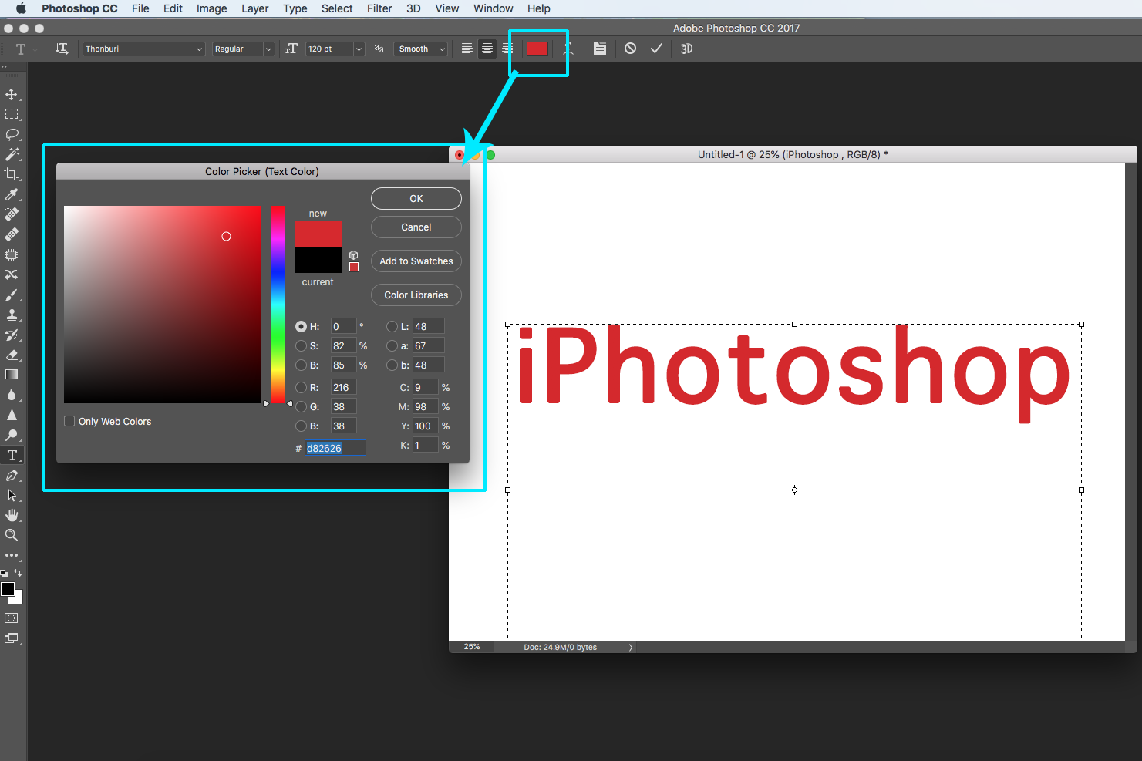Enable the Only Web Colors checkbox
Viewport: 1142px width, 761px height.
click(x=69, y=421)
